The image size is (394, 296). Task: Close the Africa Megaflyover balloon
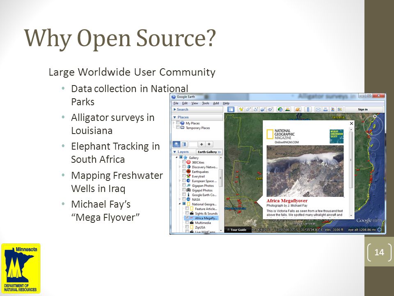[352, 123]
